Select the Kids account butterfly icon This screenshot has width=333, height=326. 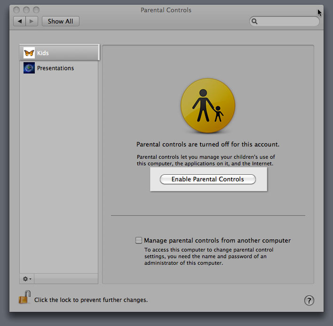coord(29,53)
